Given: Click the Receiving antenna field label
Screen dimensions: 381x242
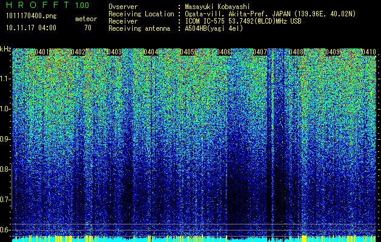Looking at the screenshot, I should 139,28.
